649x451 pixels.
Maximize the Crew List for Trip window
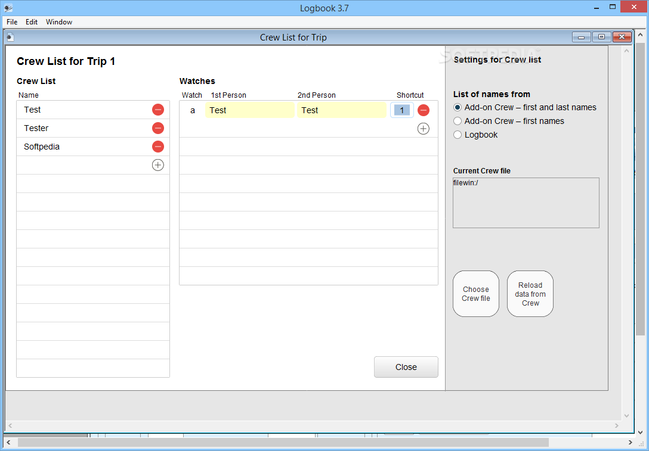click(601, 37)
